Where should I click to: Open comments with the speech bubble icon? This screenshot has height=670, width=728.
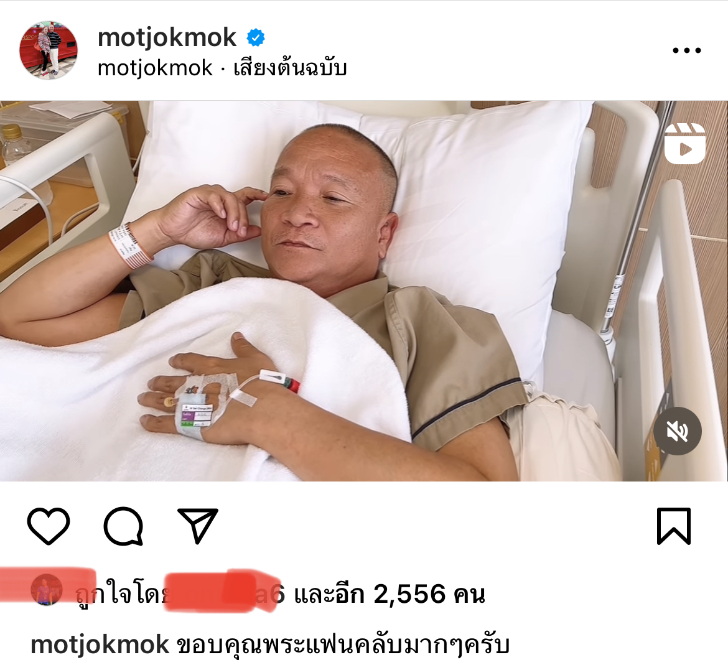coord(123,526)
